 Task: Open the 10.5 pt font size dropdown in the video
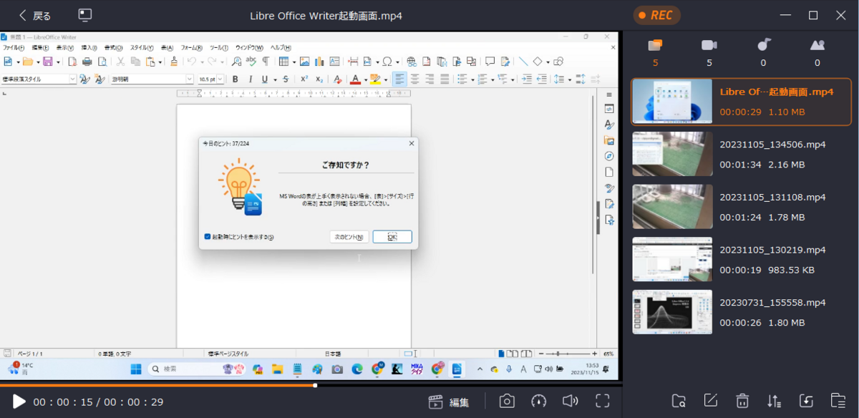(220, 79)
